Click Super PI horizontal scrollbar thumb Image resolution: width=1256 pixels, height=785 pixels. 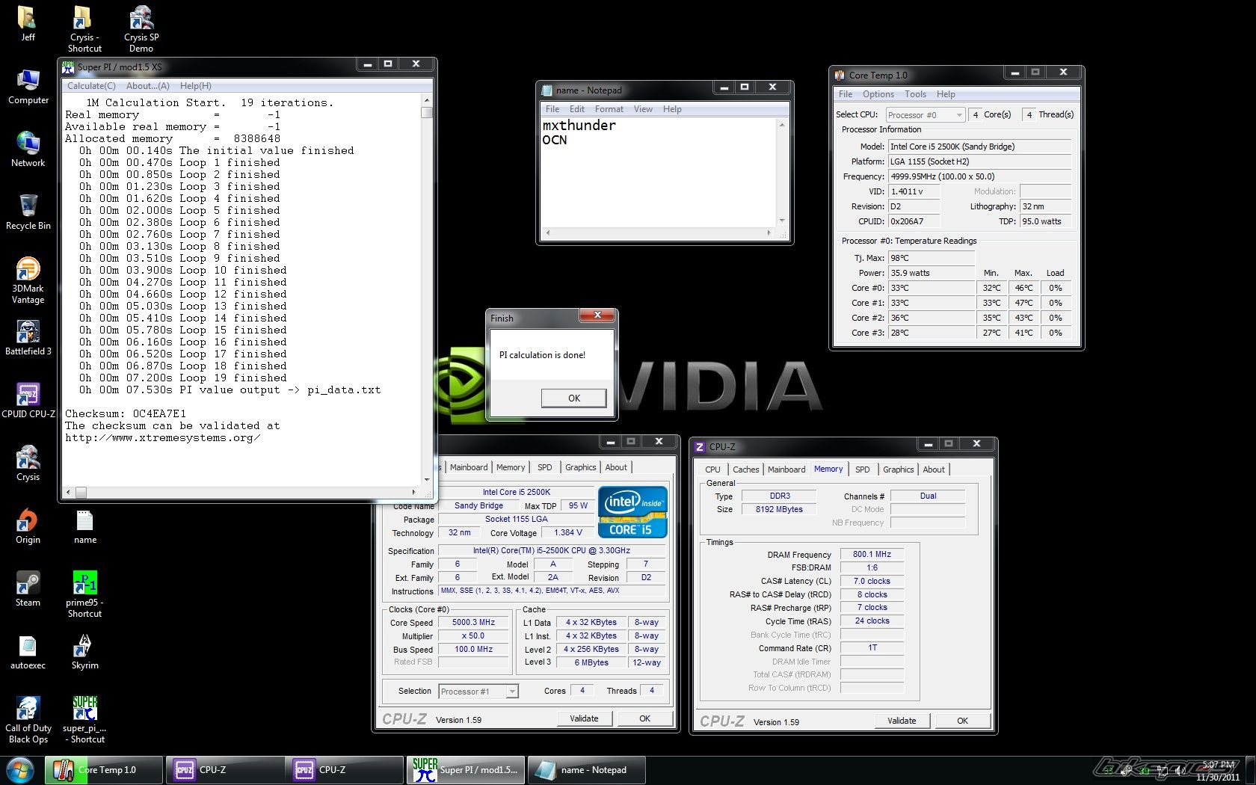coord(81,492)
